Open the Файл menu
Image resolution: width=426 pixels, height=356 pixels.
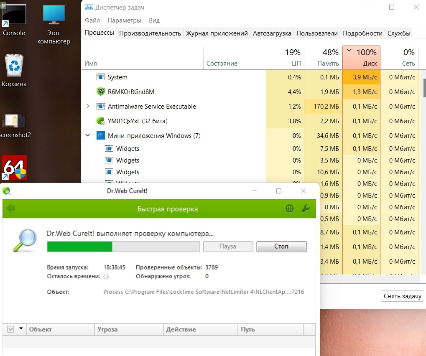pyautogui.click(x=92, y=20)
